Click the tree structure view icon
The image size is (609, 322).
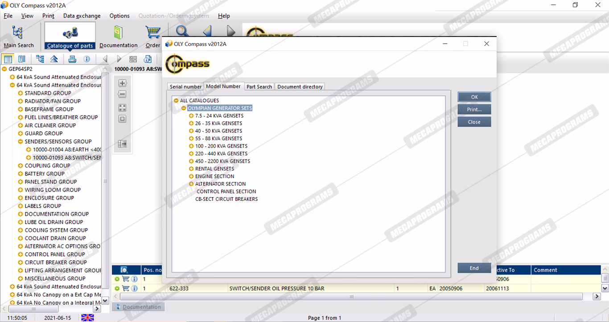(40, 59)
